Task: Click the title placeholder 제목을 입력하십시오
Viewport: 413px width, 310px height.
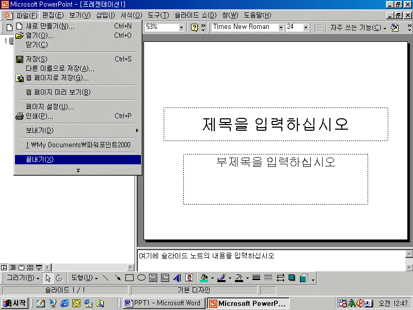Action: (x=276, y=124)
